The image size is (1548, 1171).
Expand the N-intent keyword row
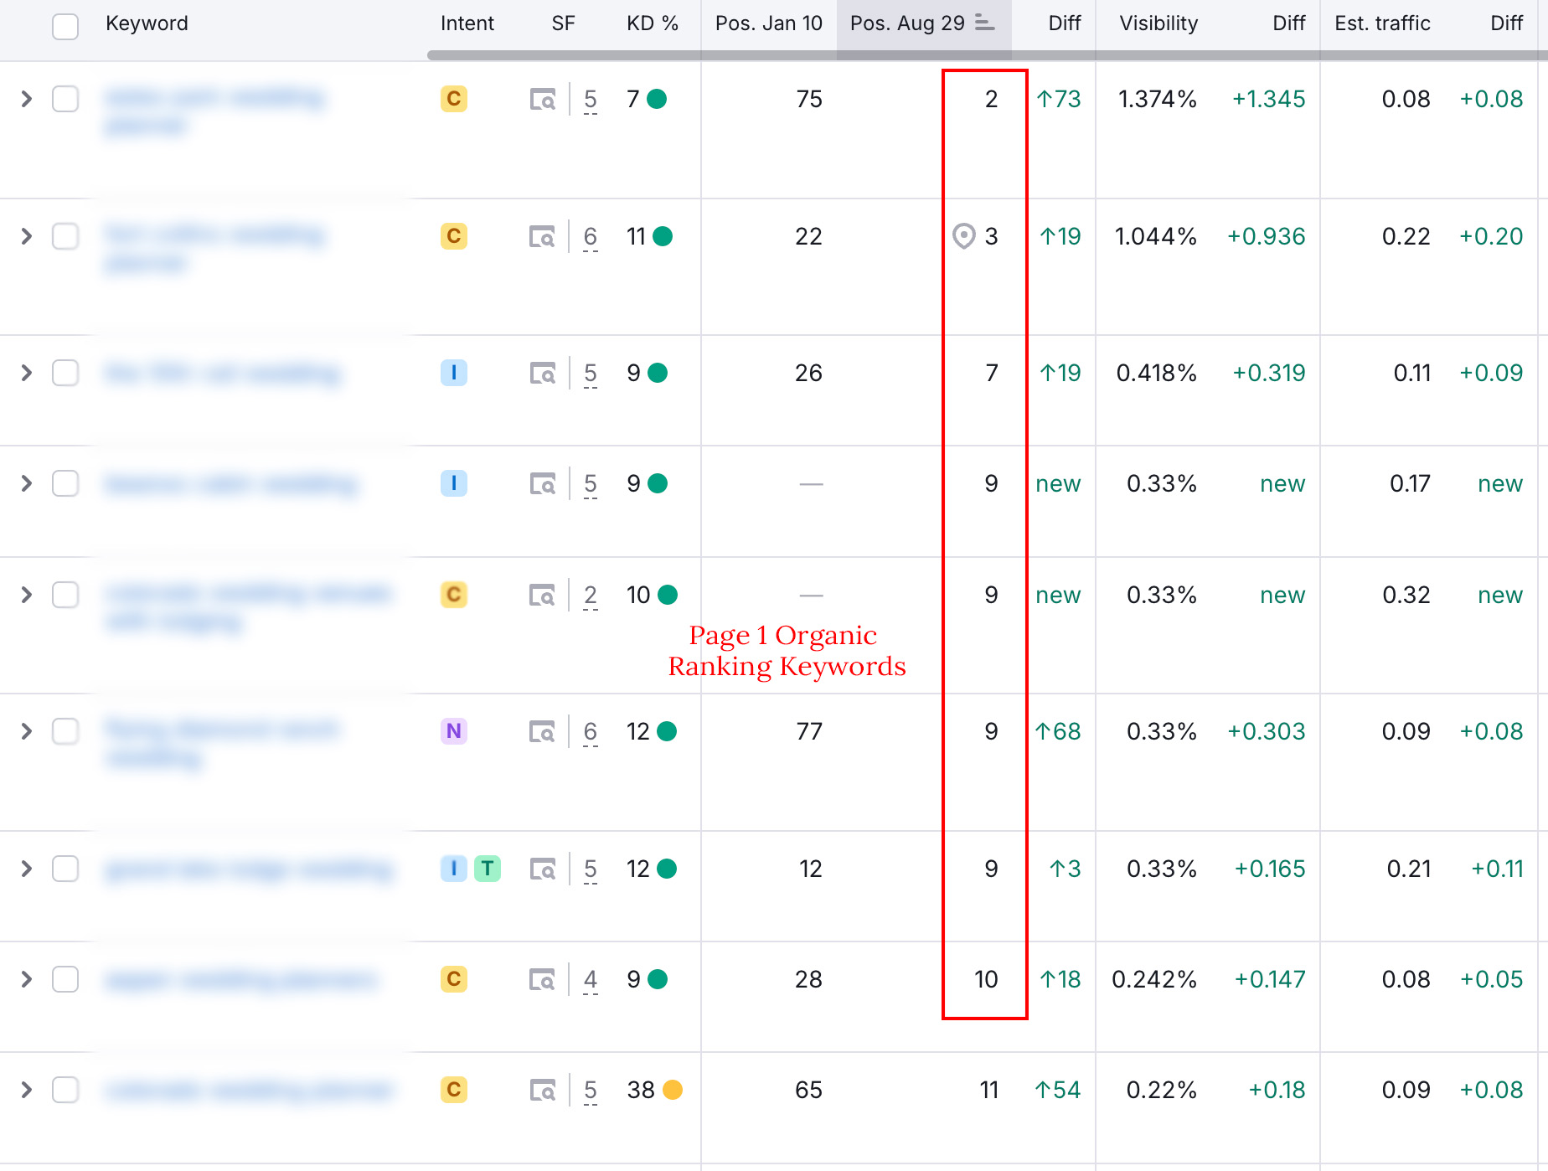coord(27,731)
